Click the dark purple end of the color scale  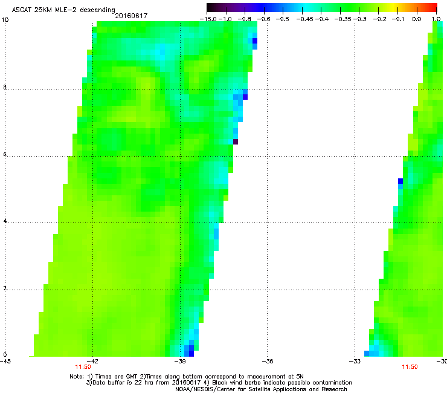coord(211,7)
